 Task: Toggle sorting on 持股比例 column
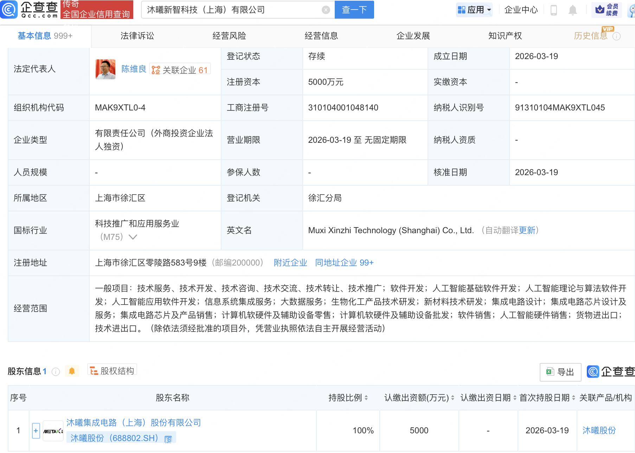point(366,398)
